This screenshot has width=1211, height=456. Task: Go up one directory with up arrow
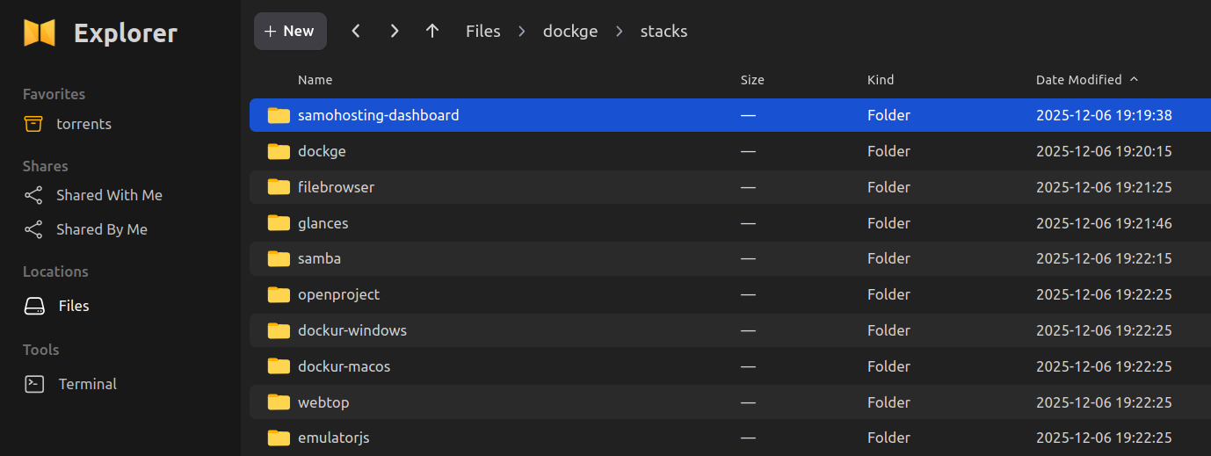pos(432,32)
